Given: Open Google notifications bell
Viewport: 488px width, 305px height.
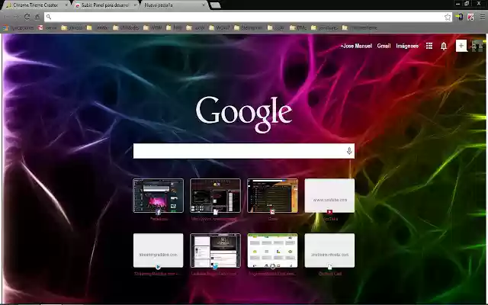Looking at the screenshot, I should click(x=444, y=46).
